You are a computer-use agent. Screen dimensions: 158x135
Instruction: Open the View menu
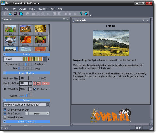[14, 9]
